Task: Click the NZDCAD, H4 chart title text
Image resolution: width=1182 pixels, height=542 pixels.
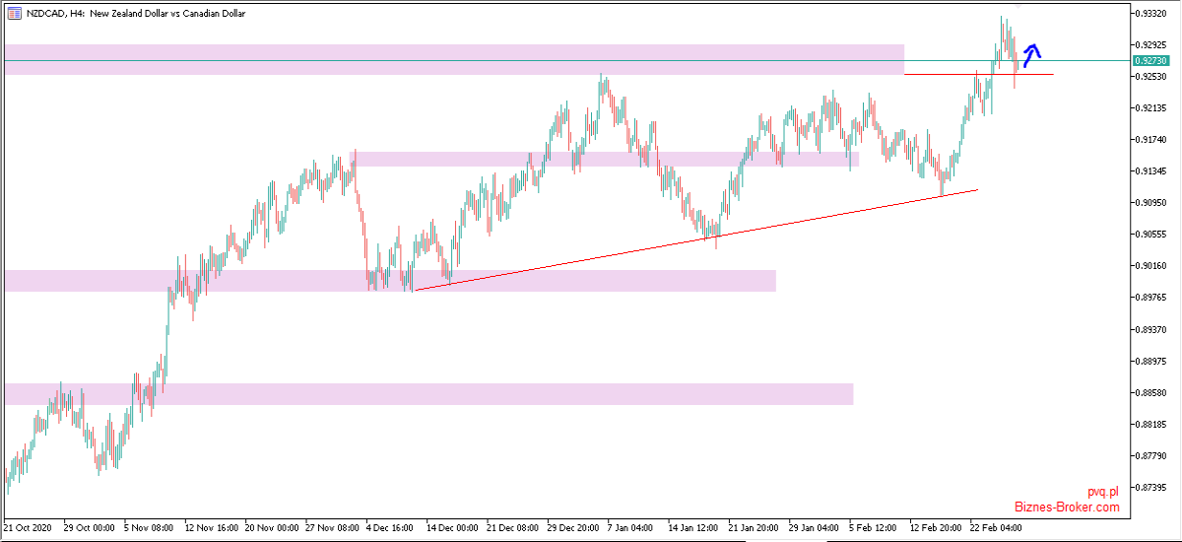Action: coord(135,14)
